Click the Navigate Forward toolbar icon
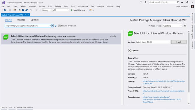Screen dimensions: 195x110 [x=10, y=10]
